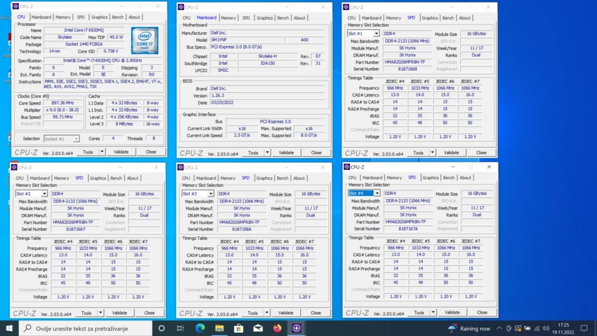Click the CPU-Z icon in the taskbar
Image resolution: width=597 pixels, height=336 pixels.
pos(297,329)
